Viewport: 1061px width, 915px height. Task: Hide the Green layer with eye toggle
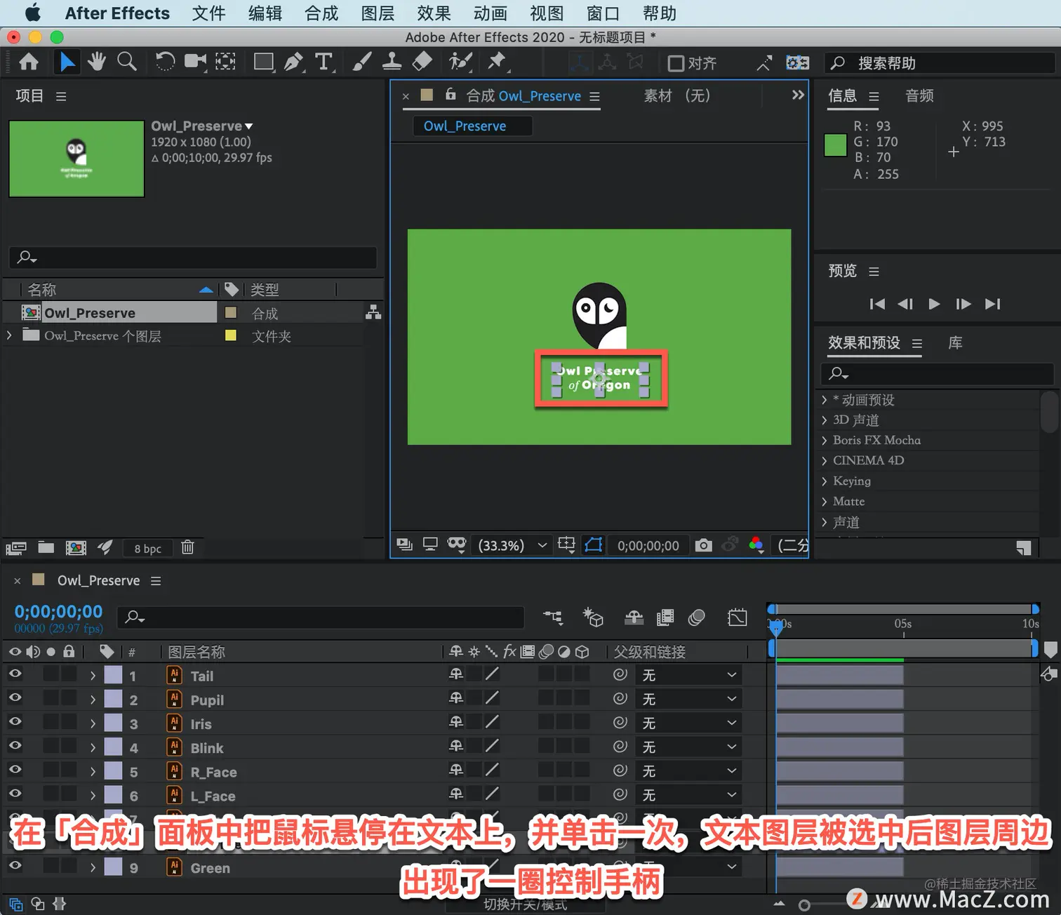15,866
